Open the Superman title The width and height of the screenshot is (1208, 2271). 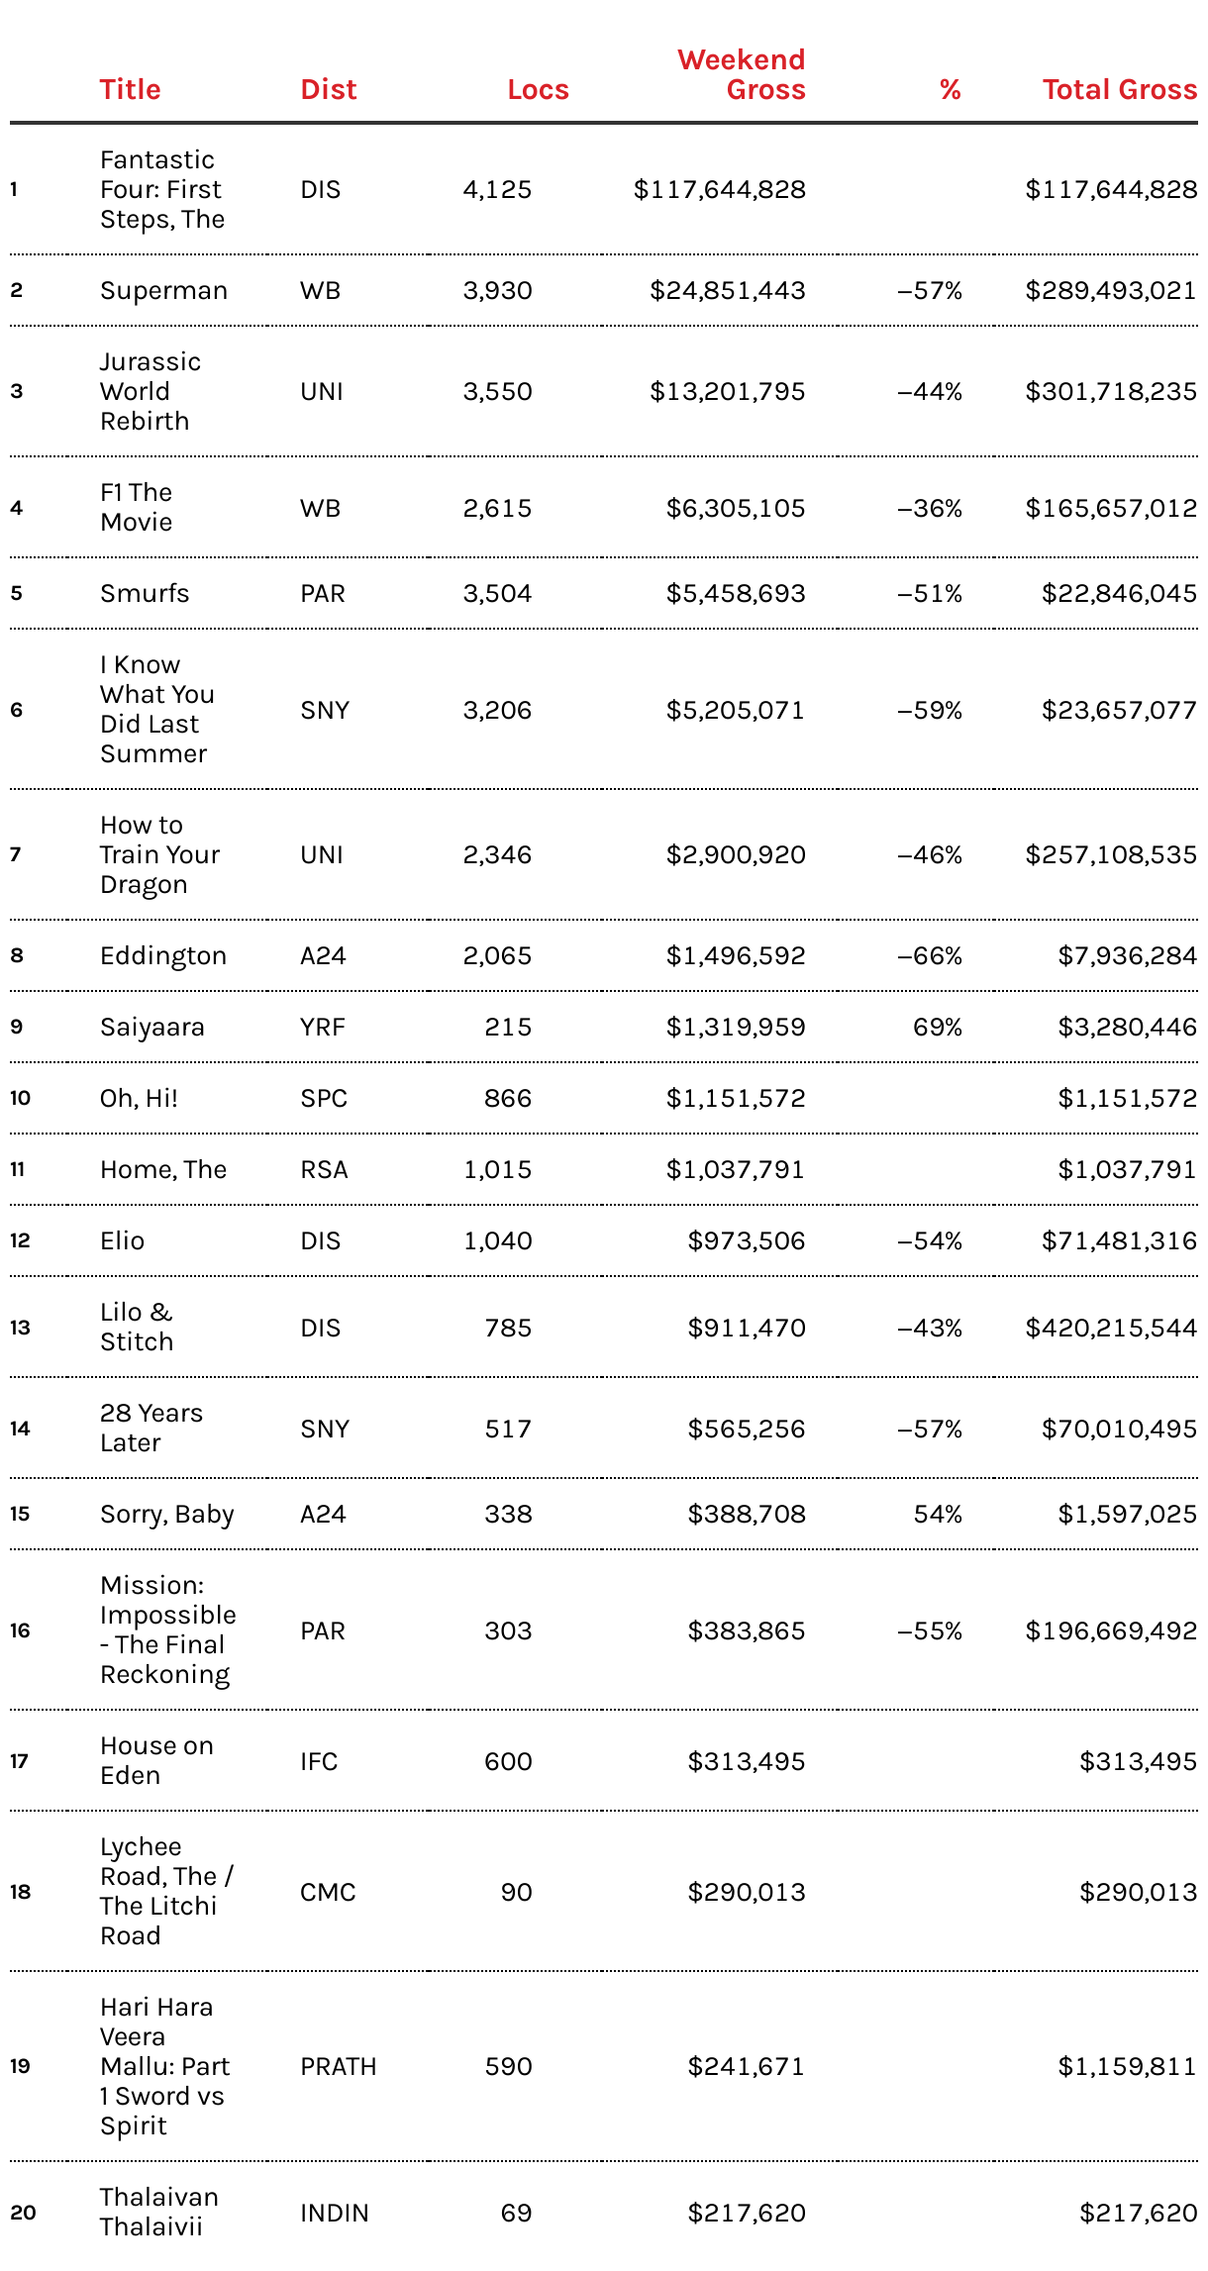163,291
